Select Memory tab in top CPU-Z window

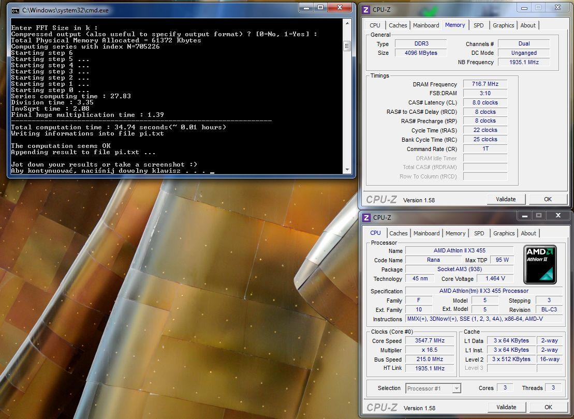(x=455, y=25)
